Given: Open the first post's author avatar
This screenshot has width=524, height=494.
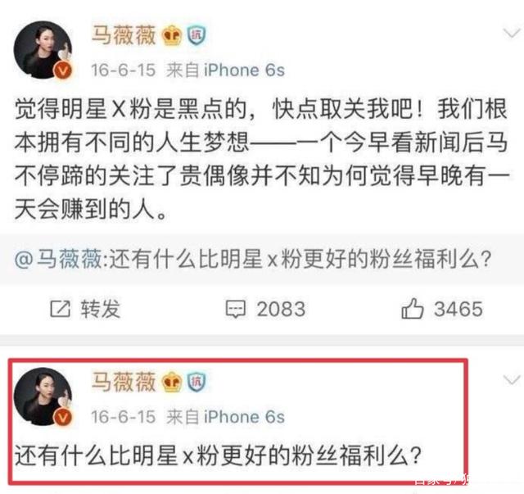Looking at the screenshot, I should coord(43,49).
